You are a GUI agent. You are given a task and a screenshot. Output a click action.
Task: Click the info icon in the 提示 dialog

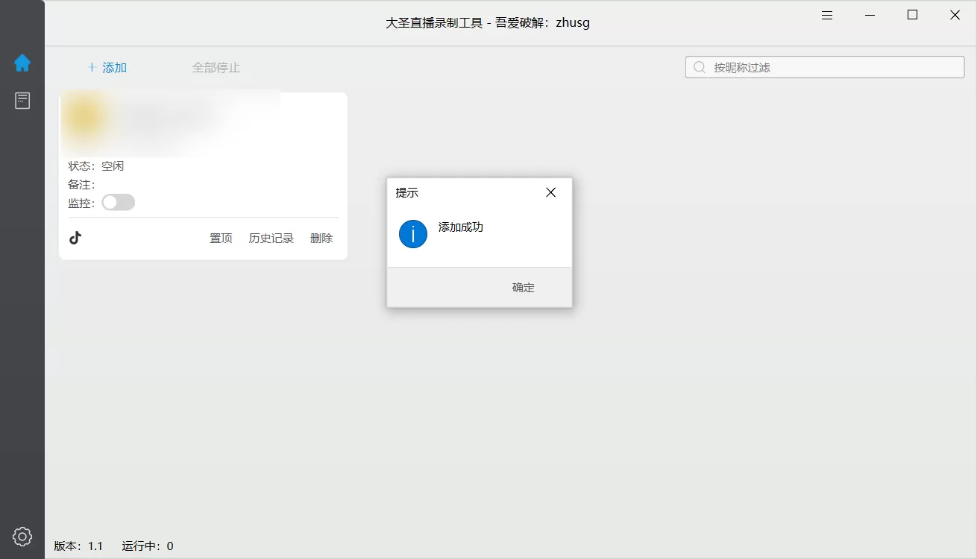(x=412, y=233)
